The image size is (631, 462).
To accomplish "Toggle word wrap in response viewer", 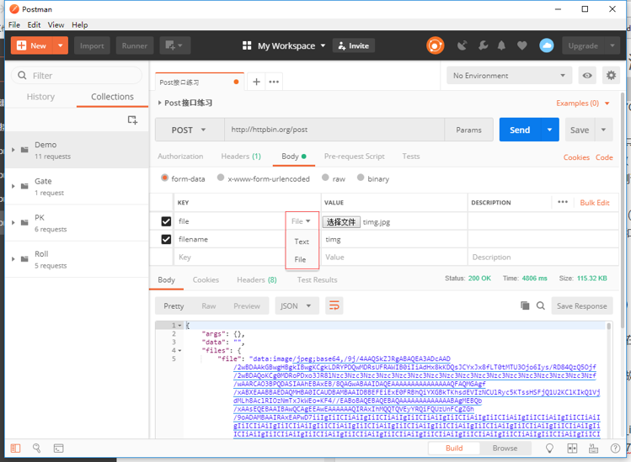I will point(334,306).
